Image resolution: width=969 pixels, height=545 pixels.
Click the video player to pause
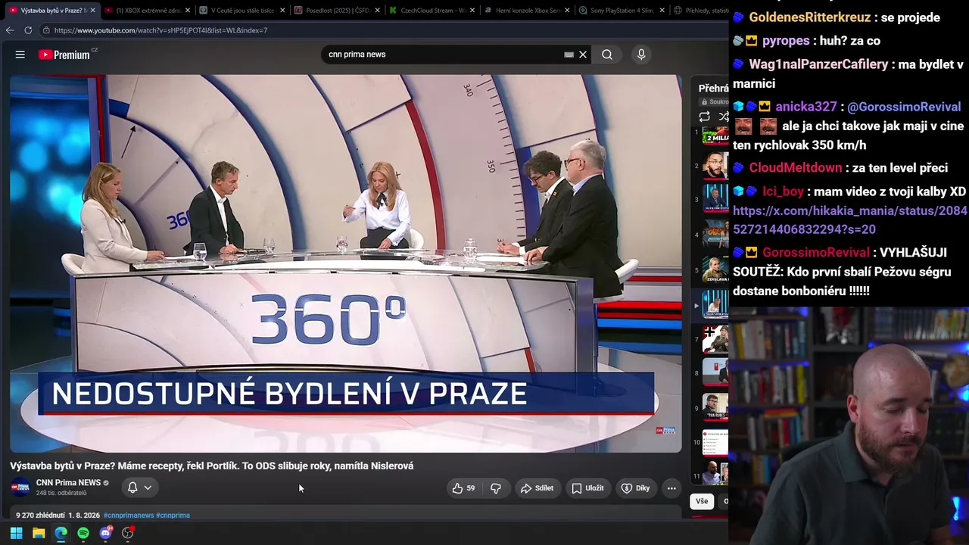coord(346,263)
